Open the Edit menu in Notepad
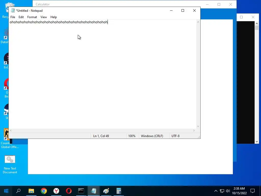 (x=21, y=17)
